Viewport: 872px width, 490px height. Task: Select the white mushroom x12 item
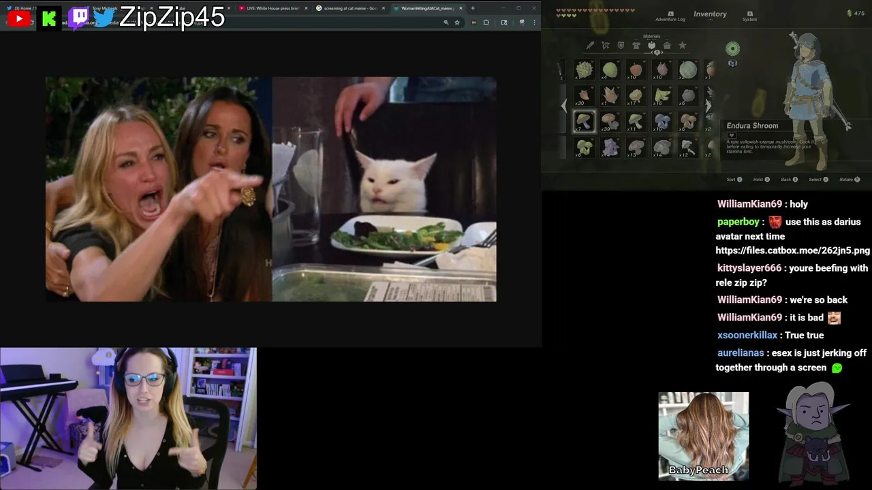pos(687,147)
